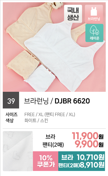Click the 10% 쿠폰가 pink label
108x176 pixels.
tap(46, 161)
